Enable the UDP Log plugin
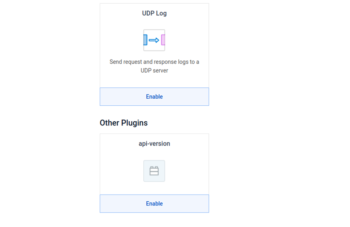 point(154,97)
